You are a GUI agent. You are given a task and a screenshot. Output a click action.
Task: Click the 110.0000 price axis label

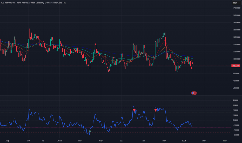click(237, 52)
